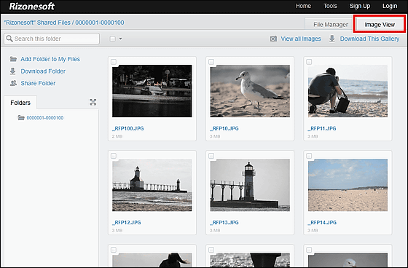Open the _RFP12.JPG lighthouse pier thumbnail
Image resolution: width=408 pixels, height=268 pixels.
pos(152,185)
